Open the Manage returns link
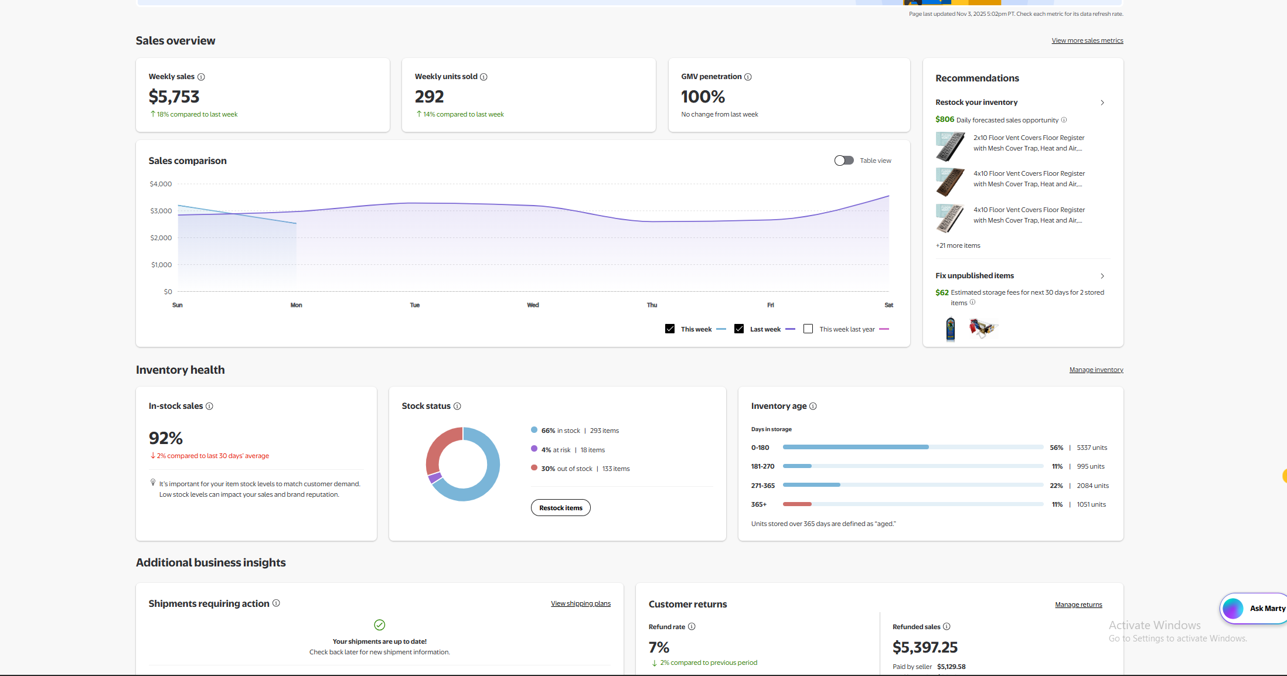Screen dimensions: 1287x676 [x=1078, y=605]
